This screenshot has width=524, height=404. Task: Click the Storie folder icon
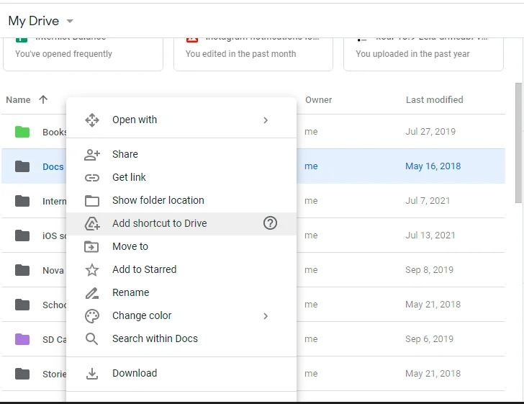(22, 374)
